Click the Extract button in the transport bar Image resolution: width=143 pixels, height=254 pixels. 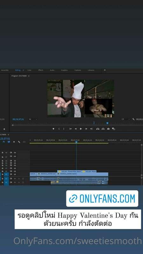coord(103,129)
